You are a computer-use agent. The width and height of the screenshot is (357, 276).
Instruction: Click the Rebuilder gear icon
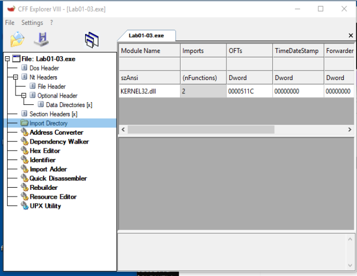point(24,187)
